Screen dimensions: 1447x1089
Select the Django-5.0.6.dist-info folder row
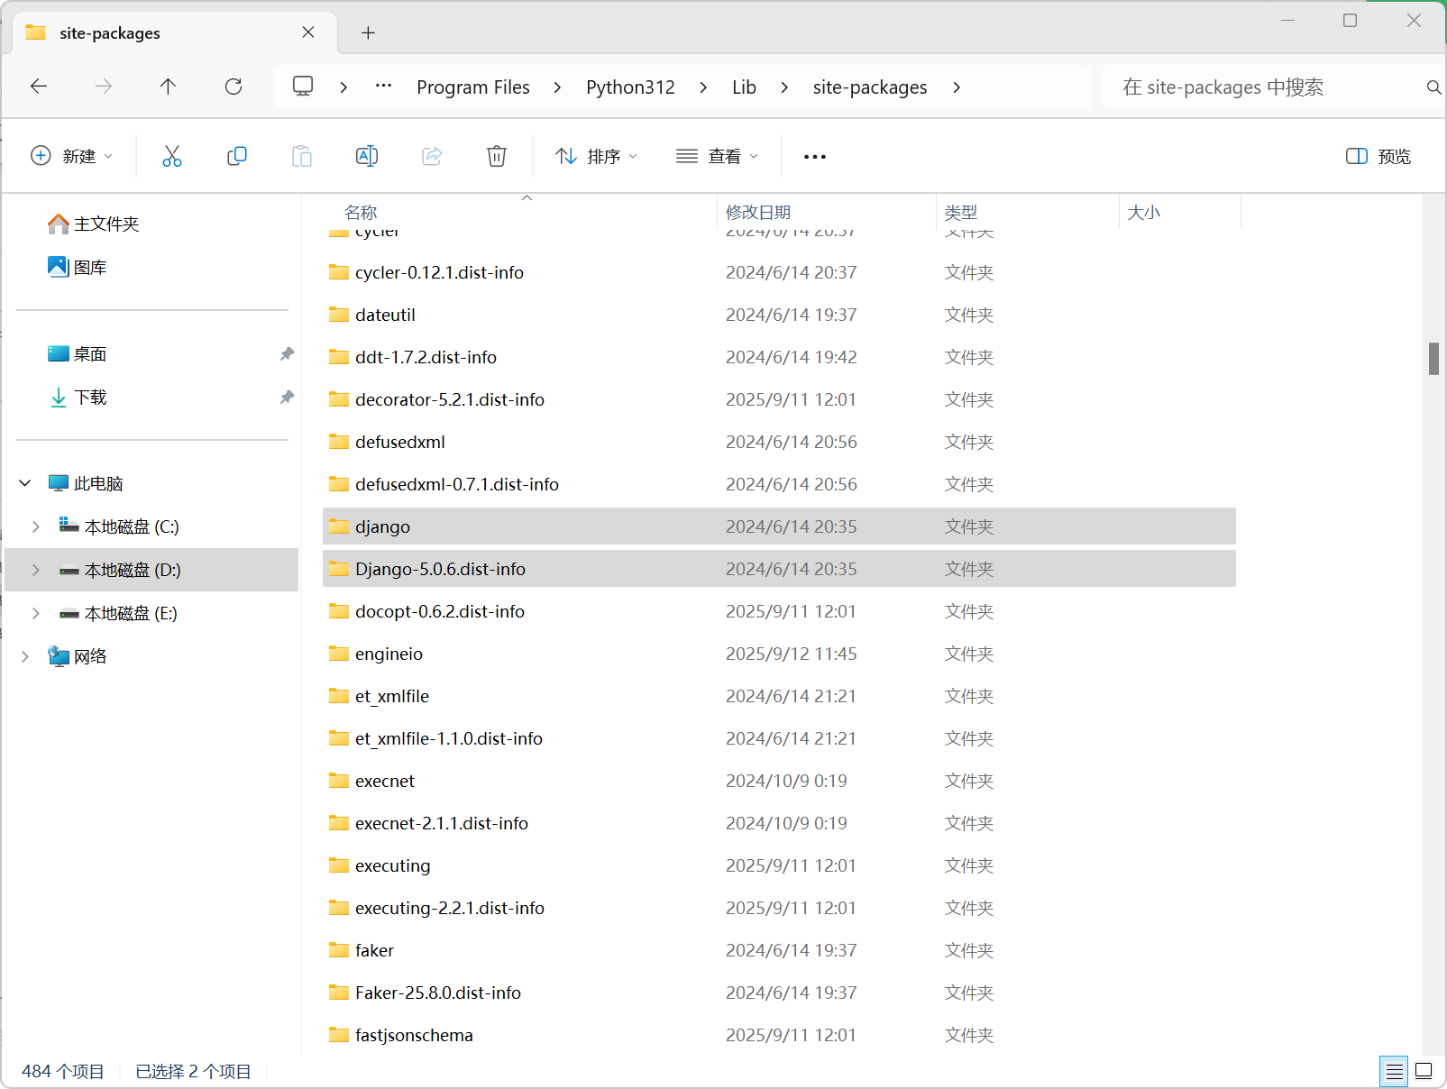779,569
